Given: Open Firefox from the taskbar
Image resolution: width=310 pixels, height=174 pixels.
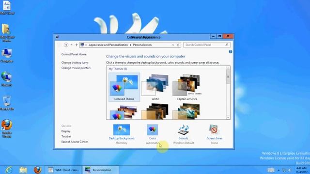Looking at the screenshot, I should [x=37, y=170].
